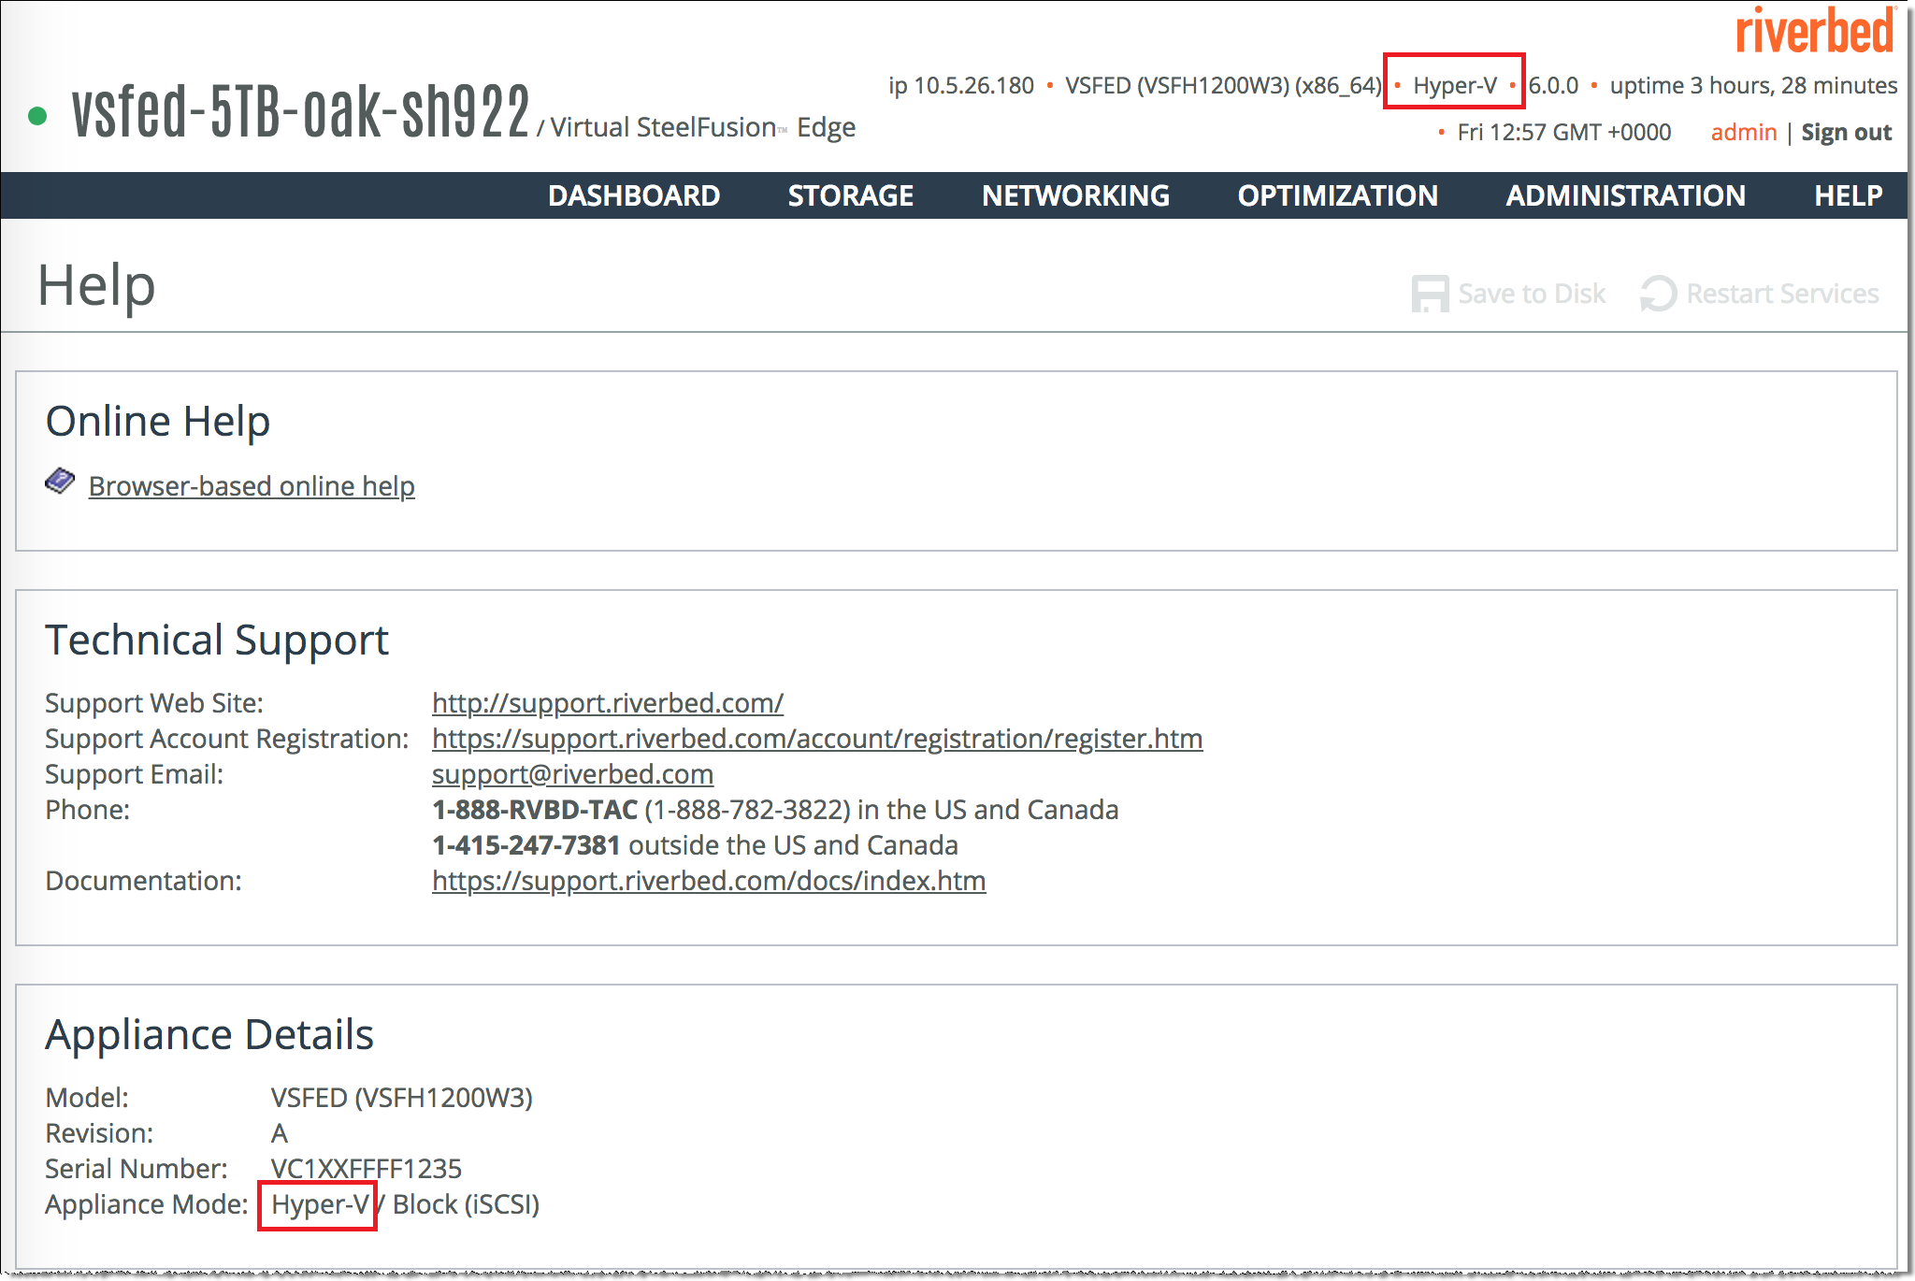Click the online help book icon
This screenshot has height=1281, width=1915.
tap(60, 482)
